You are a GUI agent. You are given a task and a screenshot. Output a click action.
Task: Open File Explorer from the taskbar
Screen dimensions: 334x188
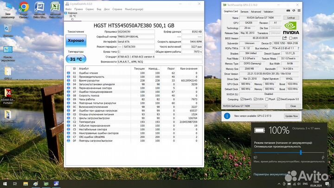26,184
